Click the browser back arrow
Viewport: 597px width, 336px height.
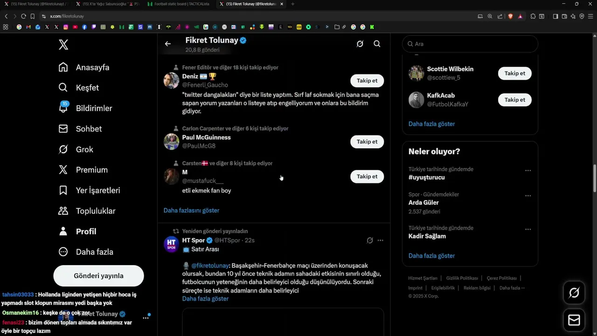[x=6, y=16]
